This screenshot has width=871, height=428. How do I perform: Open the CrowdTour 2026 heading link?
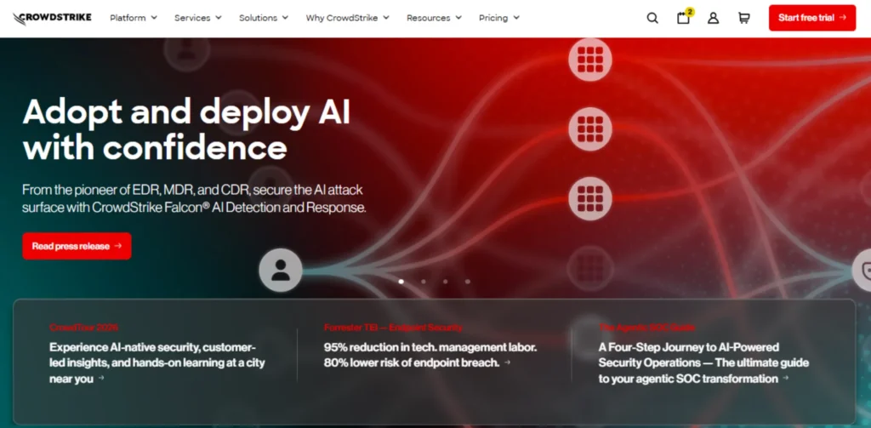tap(84, 328)
